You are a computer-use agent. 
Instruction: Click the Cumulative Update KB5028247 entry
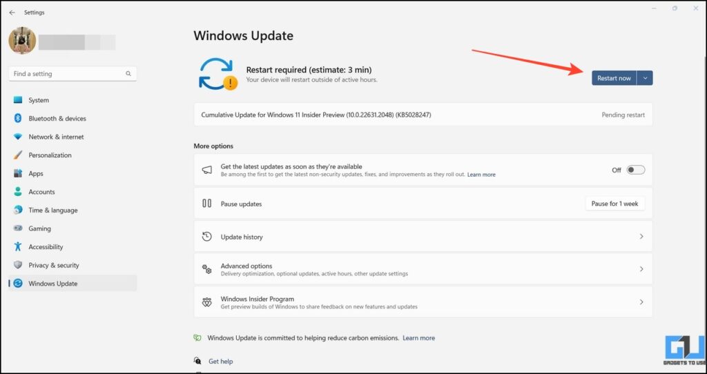pos(423,115)
